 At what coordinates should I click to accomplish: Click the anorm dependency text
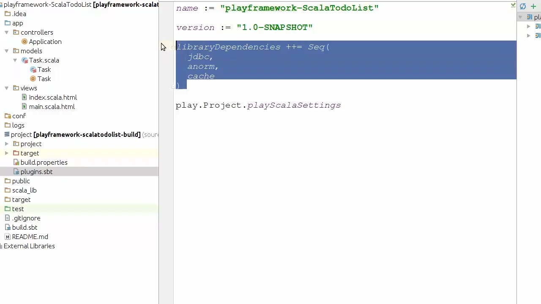click(x=202, y=67)
